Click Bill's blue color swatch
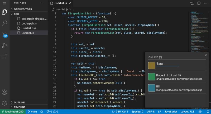Viewport: 211px width, 114px height. pos(152,88)
